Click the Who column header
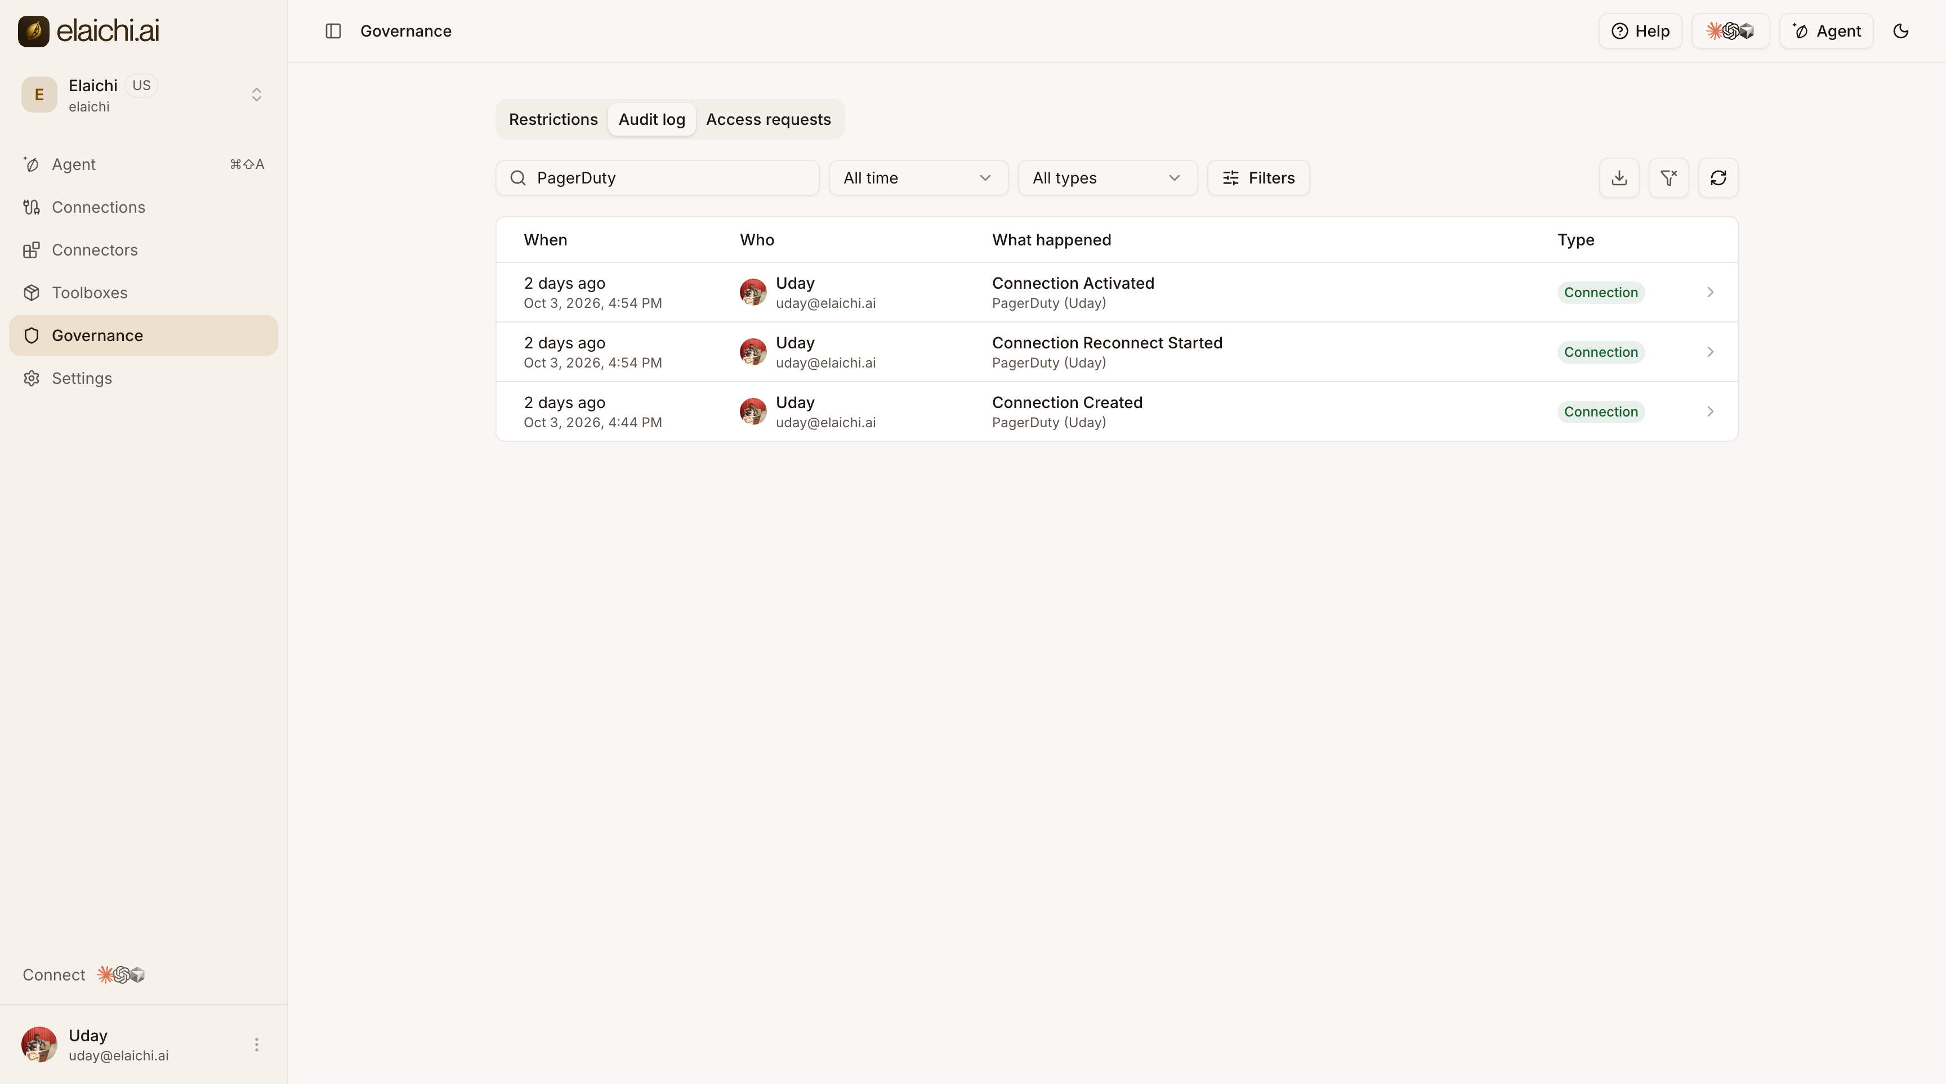Screen dimensions: 1946x1084 (757, 240)
